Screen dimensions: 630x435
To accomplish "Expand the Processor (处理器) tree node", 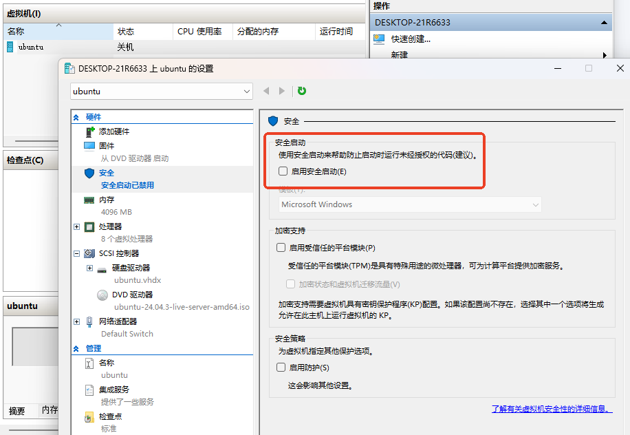I will point(76,226).
